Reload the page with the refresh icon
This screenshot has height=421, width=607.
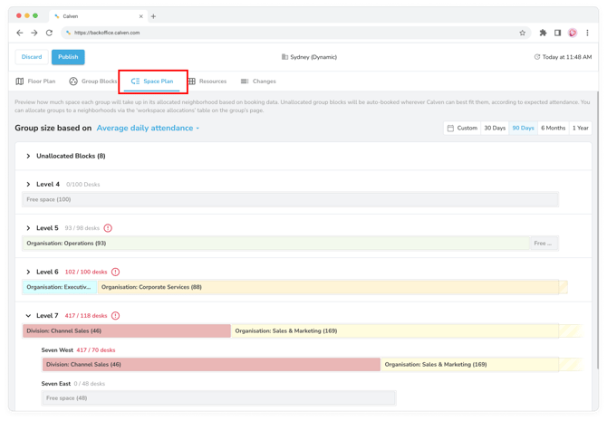[49, 33]
